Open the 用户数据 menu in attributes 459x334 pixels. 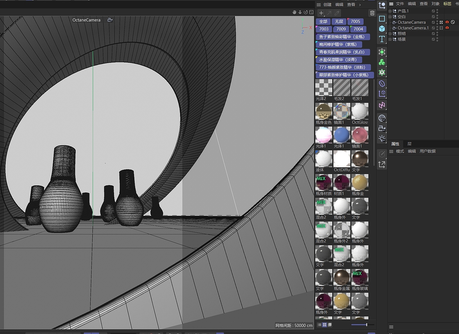coord(427,151)
